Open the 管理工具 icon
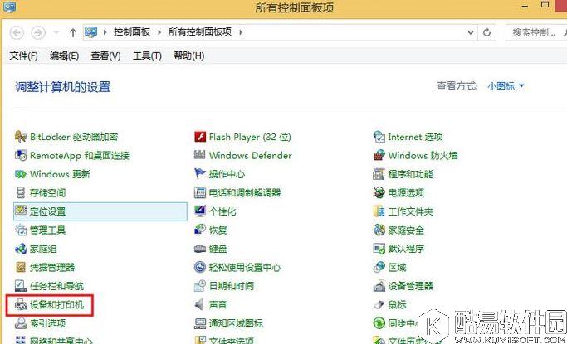 pos(21,230)
